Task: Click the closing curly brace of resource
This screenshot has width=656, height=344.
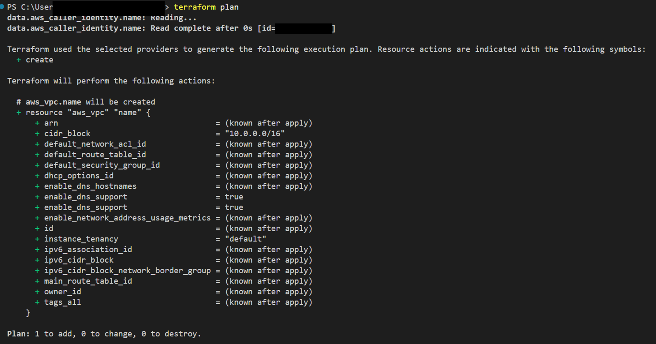Action: pyautogui.click(x=28, y=313)
